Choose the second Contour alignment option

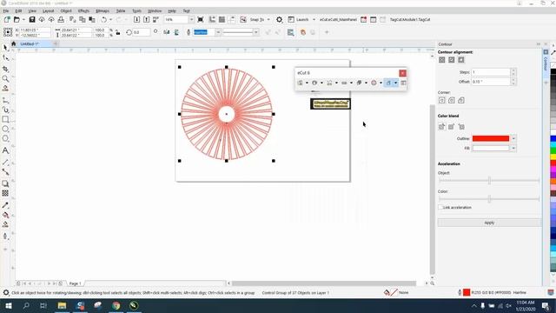[x=452, y=60]
